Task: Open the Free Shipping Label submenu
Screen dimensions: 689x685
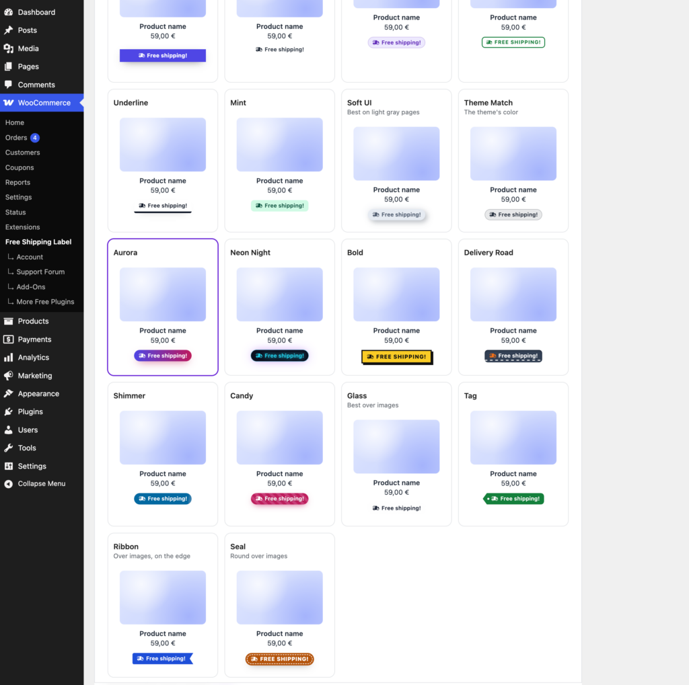Action: tap(38, 242)
